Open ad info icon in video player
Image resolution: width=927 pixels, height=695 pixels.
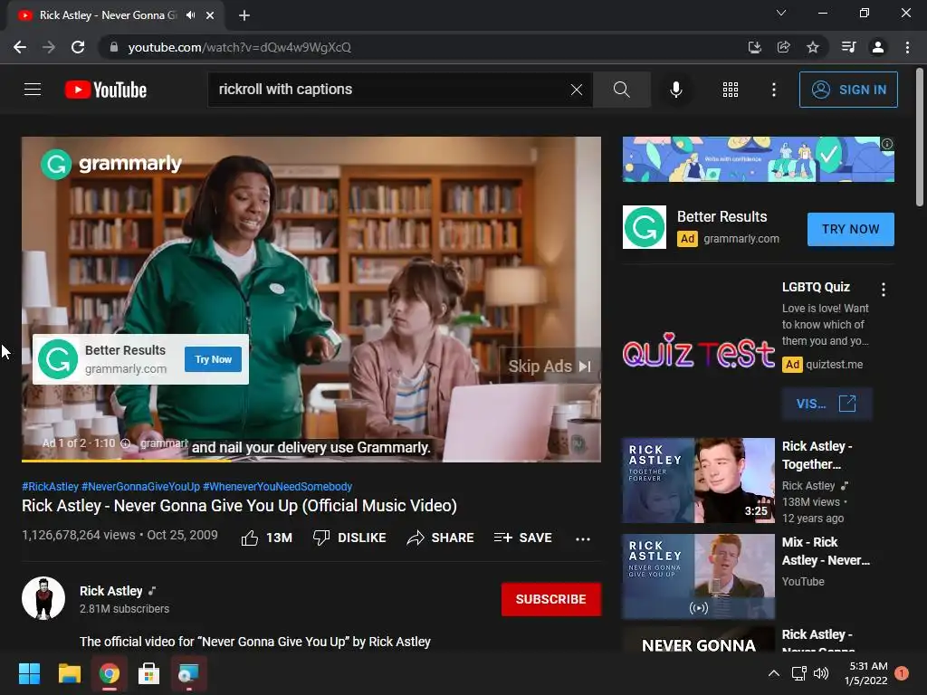pyautogui.click(x=125, y=443)
